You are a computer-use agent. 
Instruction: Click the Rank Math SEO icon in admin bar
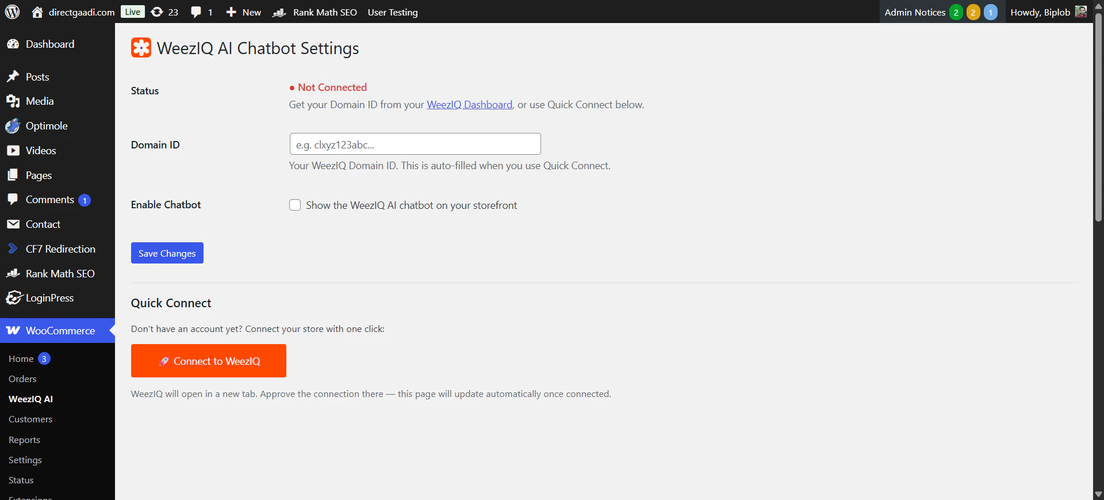tap(279, 12)
